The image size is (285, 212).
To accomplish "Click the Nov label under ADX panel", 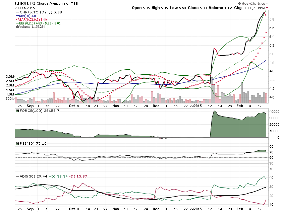I will (116, 209).
